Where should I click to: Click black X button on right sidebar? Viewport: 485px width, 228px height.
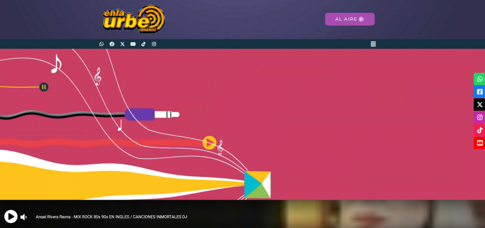tap(479, 104)
